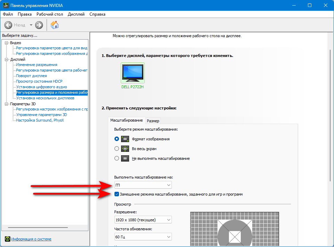
Task: Select Регулировка размера и положения рабочего стола
Action: point(52,92)
